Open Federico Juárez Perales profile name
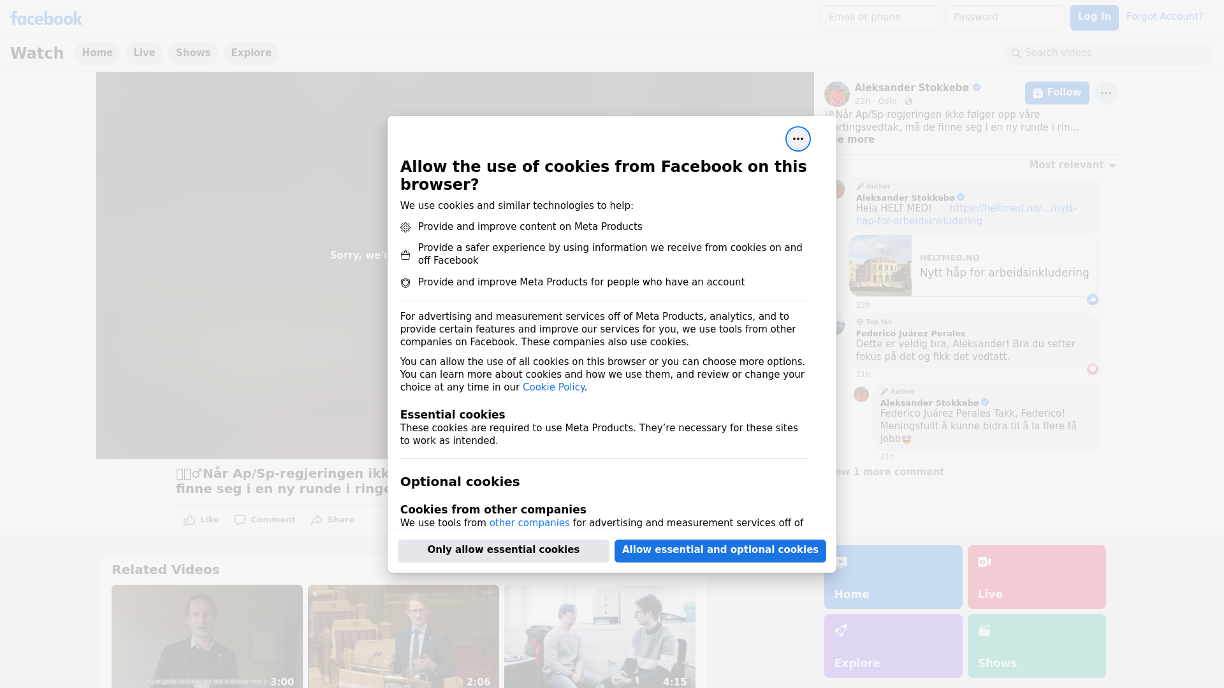Viewport: 1224px width, 688px height. (910, 334)
